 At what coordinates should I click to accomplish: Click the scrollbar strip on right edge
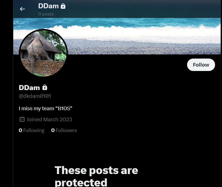click(221, 93)
